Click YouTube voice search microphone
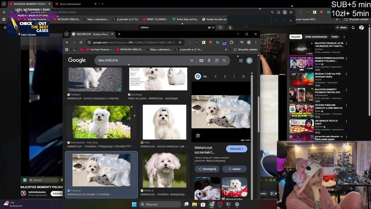Viewport: 371px width, 209px height. coord(230,27)
